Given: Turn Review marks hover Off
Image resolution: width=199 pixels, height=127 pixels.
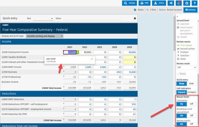Looking at the screenshot, I should [x=192, y=124].
